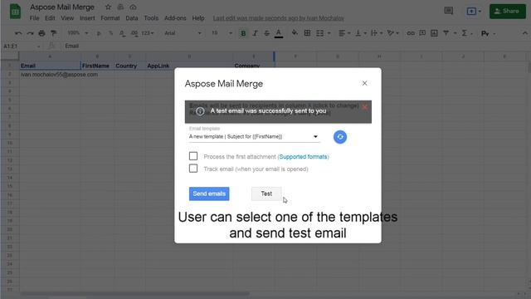Open the Help menu
Image resolution: width=531 pixels, height=299 pixels.
(198, 18)
